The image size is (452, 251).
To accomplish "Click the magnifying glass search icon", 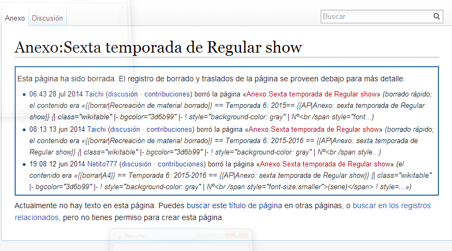I will [x=437, y=16].
